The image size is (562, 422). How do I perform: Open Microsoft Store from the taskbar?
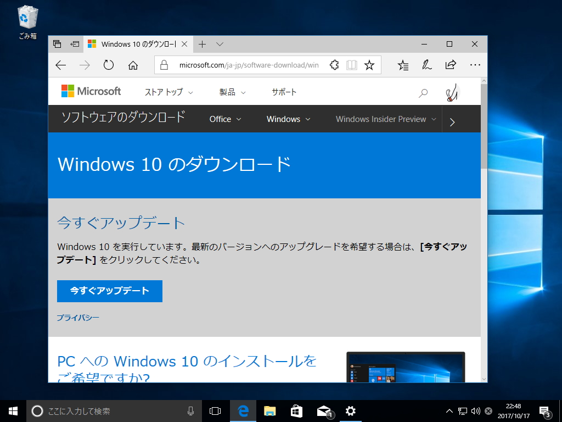coord(296,410)
